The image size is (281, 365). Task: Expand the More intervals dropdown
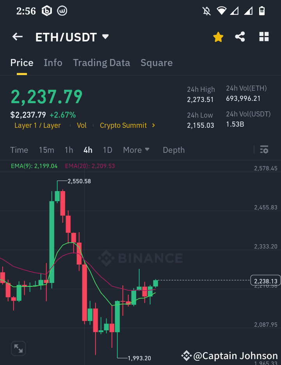click(x=136, y=150)
